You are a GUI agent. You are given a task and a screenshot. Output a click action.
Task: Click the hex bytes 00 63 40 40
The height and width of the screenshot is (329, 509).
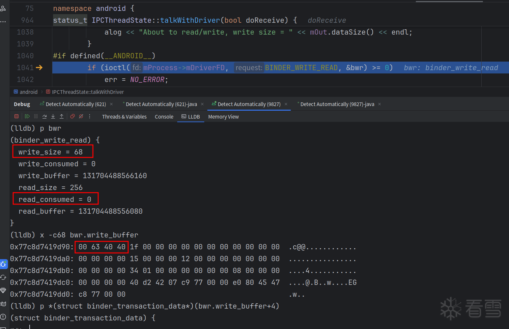(102, 247)
